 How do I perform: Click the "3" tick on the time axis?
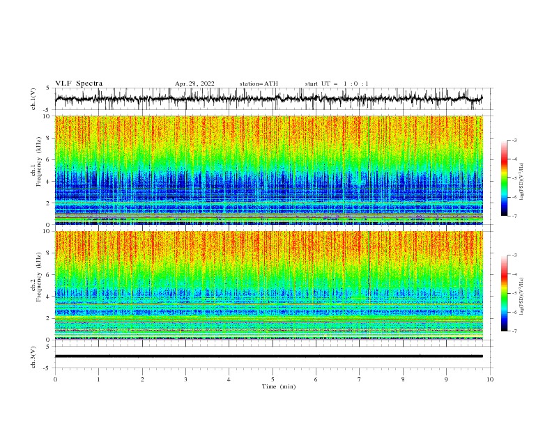point(185,379)
